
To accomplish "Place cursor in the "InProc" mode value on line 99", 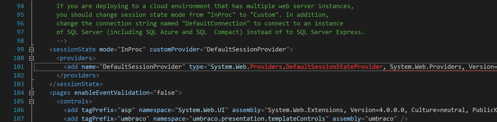I will (132, 49).
